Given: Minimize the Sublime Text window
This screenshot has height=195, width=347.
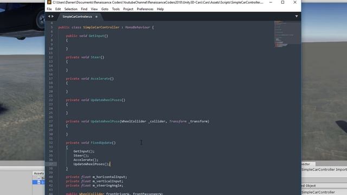Looking at the screenshot, I should [x=271, y=2].
